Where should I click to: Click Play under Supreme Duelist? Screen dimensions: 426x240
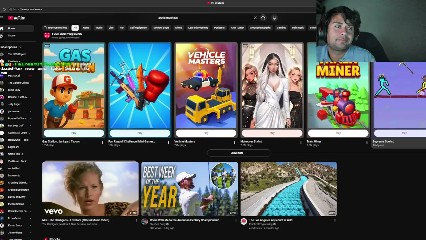pyautogui.click(x=400, y=133)
